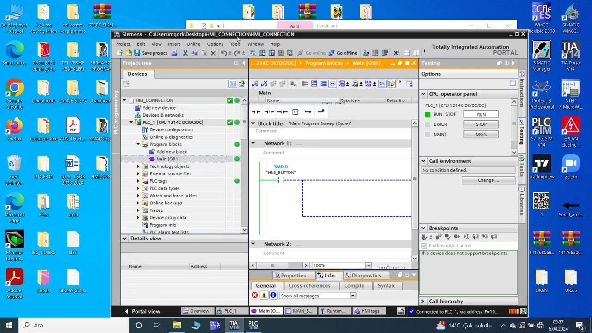Adjust the editor zoom slider
This screenshot has width=592, height=333.
388,265
